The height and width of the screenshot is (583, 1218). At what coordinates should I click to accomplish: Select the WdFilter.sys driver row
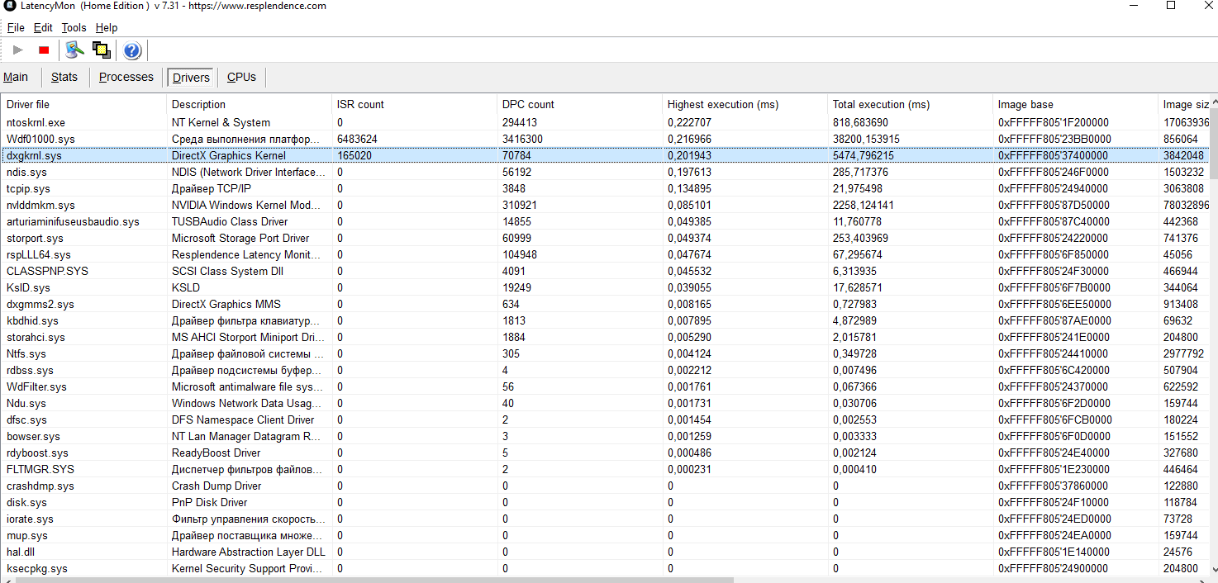coord(605,386)
